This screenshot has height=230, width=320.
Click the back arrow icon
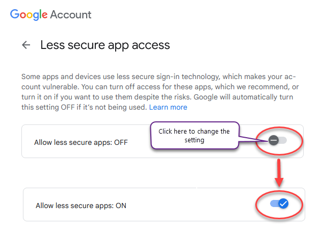click(x=26, y=45)
